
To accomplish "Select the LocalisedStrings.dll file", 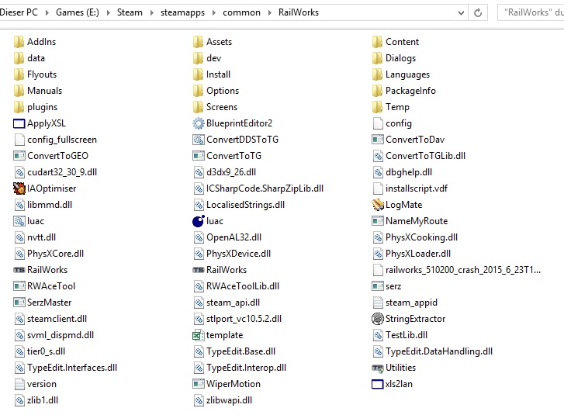I will tap(238, 205).
